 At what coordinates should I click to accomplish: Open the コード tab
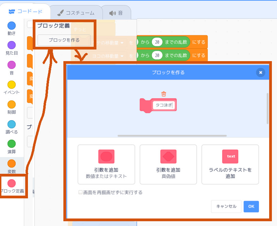click(x=26, y=12)
